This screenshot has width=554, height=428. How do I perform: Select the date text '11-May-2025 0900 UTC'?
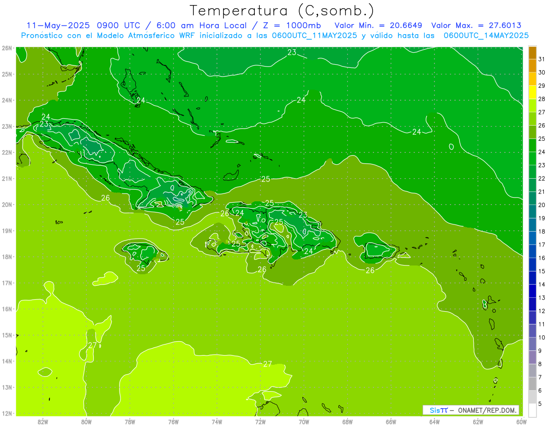coord(84,25)
